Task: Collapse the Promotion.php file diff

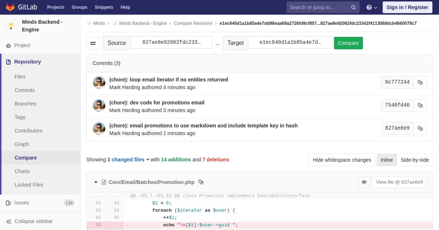Action: (x=96, y=182)
